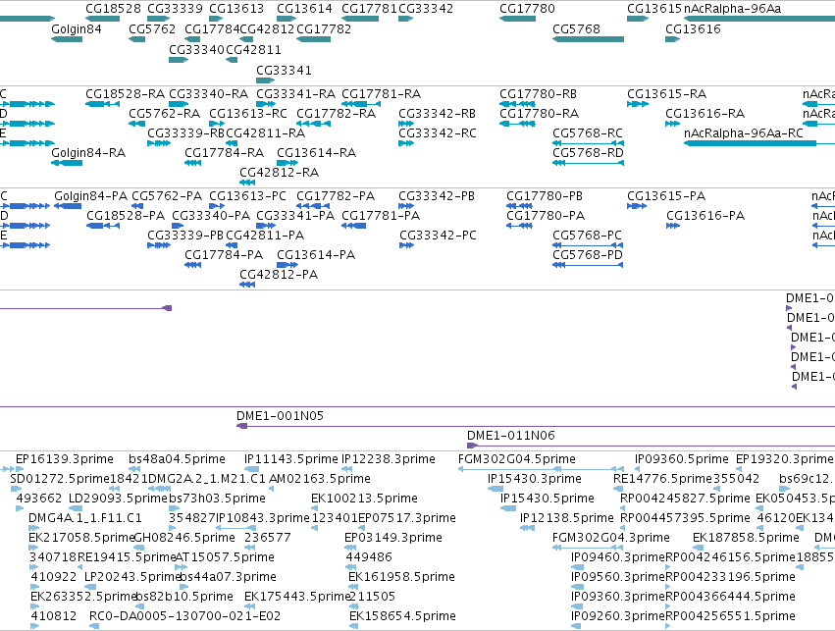
Task: Select the Golgin84 gene label
Action: [77, 28]
